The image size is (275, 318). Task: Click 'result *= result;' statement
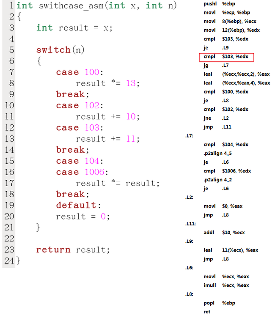tap(118, 183)
